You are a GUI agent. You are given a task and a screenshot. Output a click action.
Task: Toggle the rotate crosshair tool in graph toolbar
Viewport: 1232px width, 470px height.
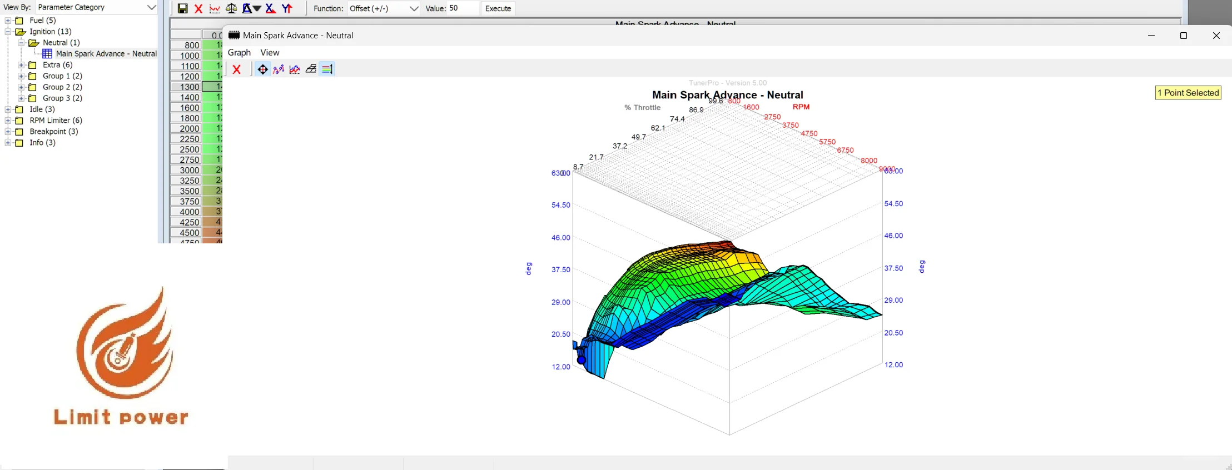click(x=262, y=69)
